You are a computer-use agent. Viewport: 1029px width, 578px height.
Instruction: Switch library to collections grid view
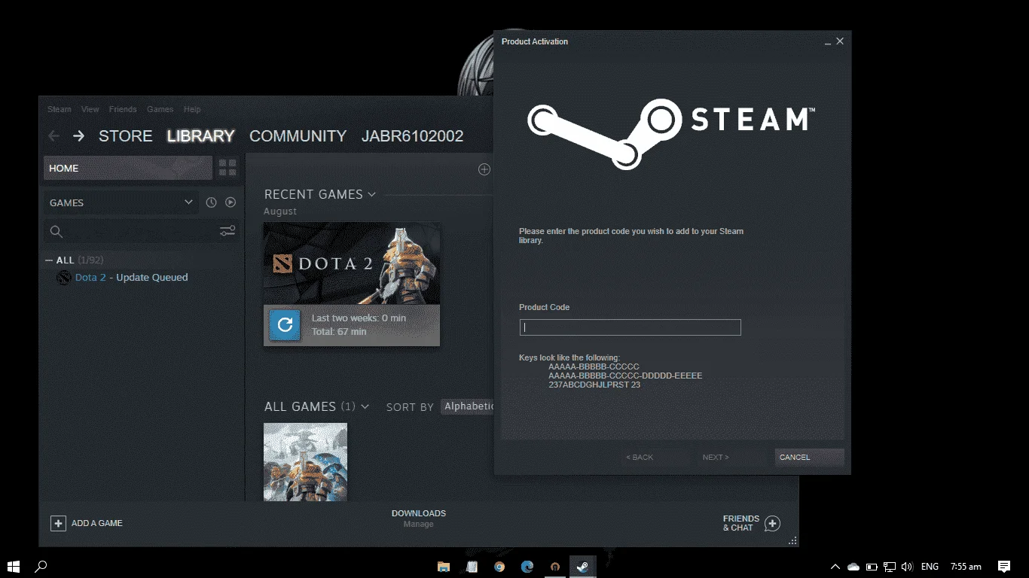(x=227, y=168)
